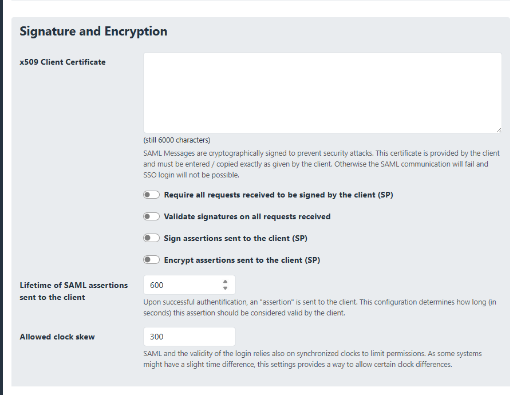Click the "still 6000 characters" counter text
The width and height of the screenshot is (517, 395).
tap(177, 140)
